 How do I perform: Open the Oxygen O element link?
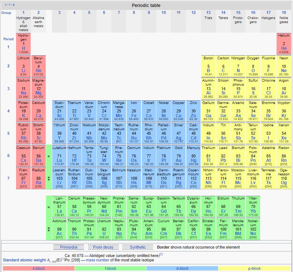253,71
